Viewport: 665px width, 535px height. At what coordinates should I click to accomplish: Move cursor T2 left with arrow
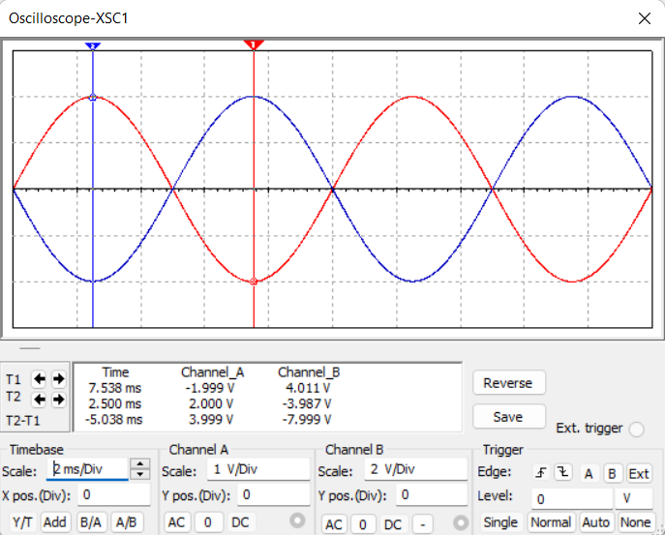[x=40, y=399]
